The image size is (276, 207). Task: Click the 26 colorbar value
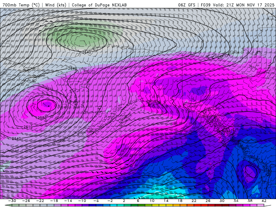tap(208, 201)
